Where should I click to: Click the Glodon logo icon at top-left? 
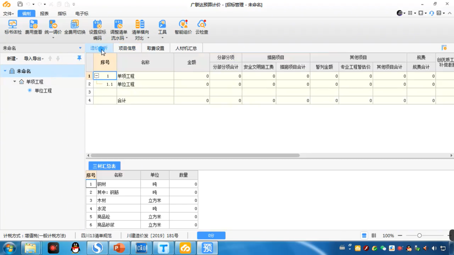7,5
